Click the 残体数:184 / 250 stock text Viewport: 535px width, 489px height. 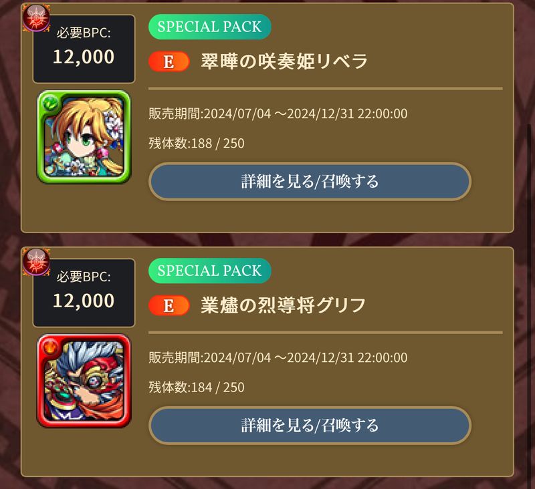(197, 387)
